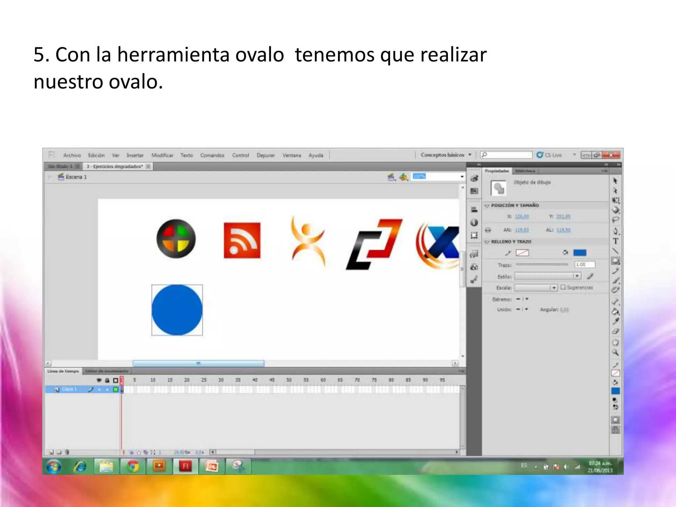Screen dimensions: 676x507
Task: Select the Pencil tool
Action: [616, 271]
